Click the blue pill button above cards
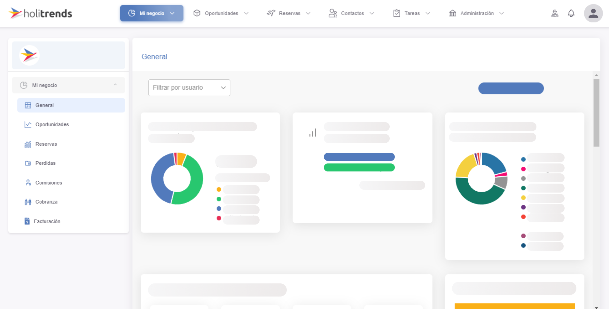 click(511, 88)
